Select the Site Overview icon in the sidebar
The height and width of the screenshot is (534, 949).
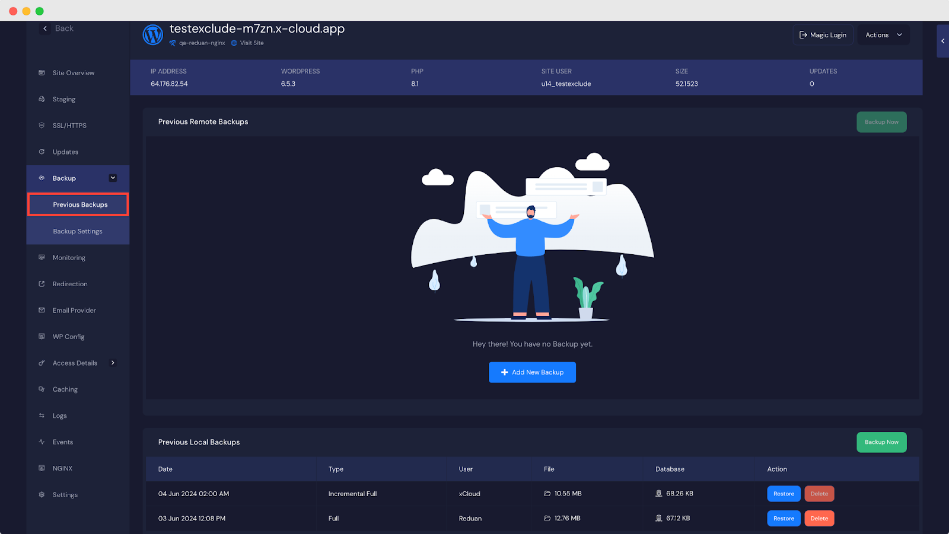click(41, 72)
